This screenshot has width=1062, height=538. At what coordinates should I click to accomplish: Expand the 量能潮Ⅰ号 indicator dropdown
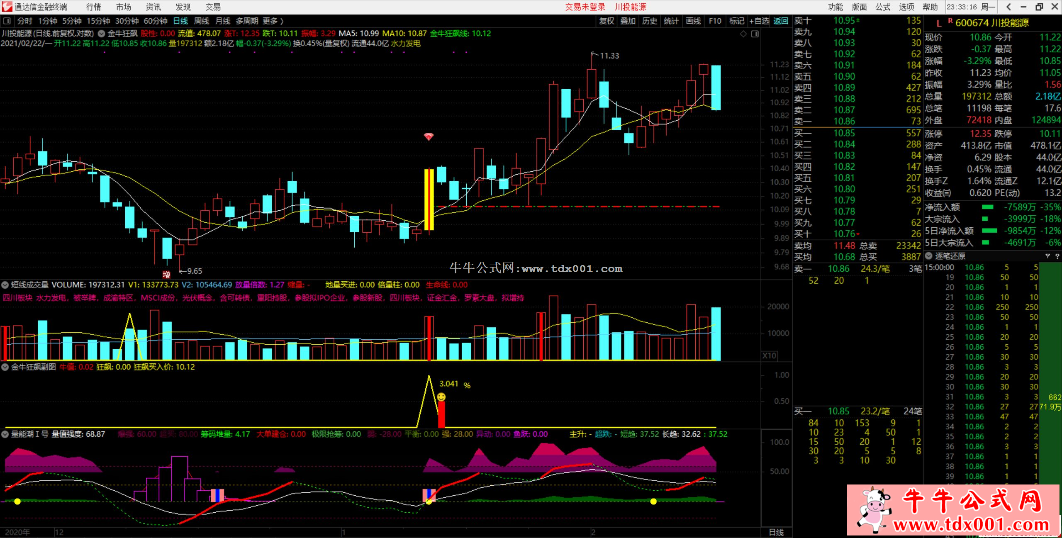[x=5, y=434]
